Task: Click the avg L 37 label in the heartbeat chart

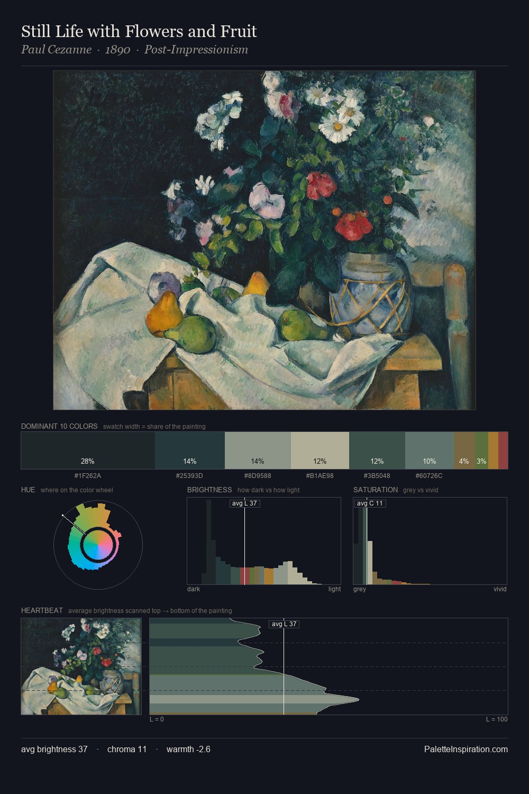Action: click(284, 624)
